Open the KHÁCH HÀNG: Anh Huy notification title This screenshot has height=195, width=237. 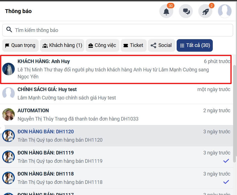click(43, 61)
